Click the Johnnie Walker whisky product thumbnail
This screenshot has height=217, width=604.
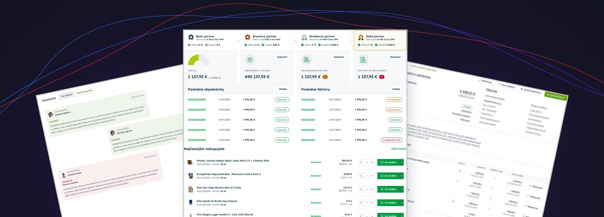(190, 162)
